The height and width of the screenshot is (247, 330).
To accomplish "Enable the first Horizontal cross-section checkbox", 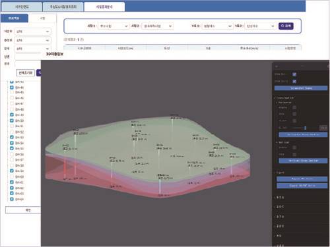I will click(294, 107).
